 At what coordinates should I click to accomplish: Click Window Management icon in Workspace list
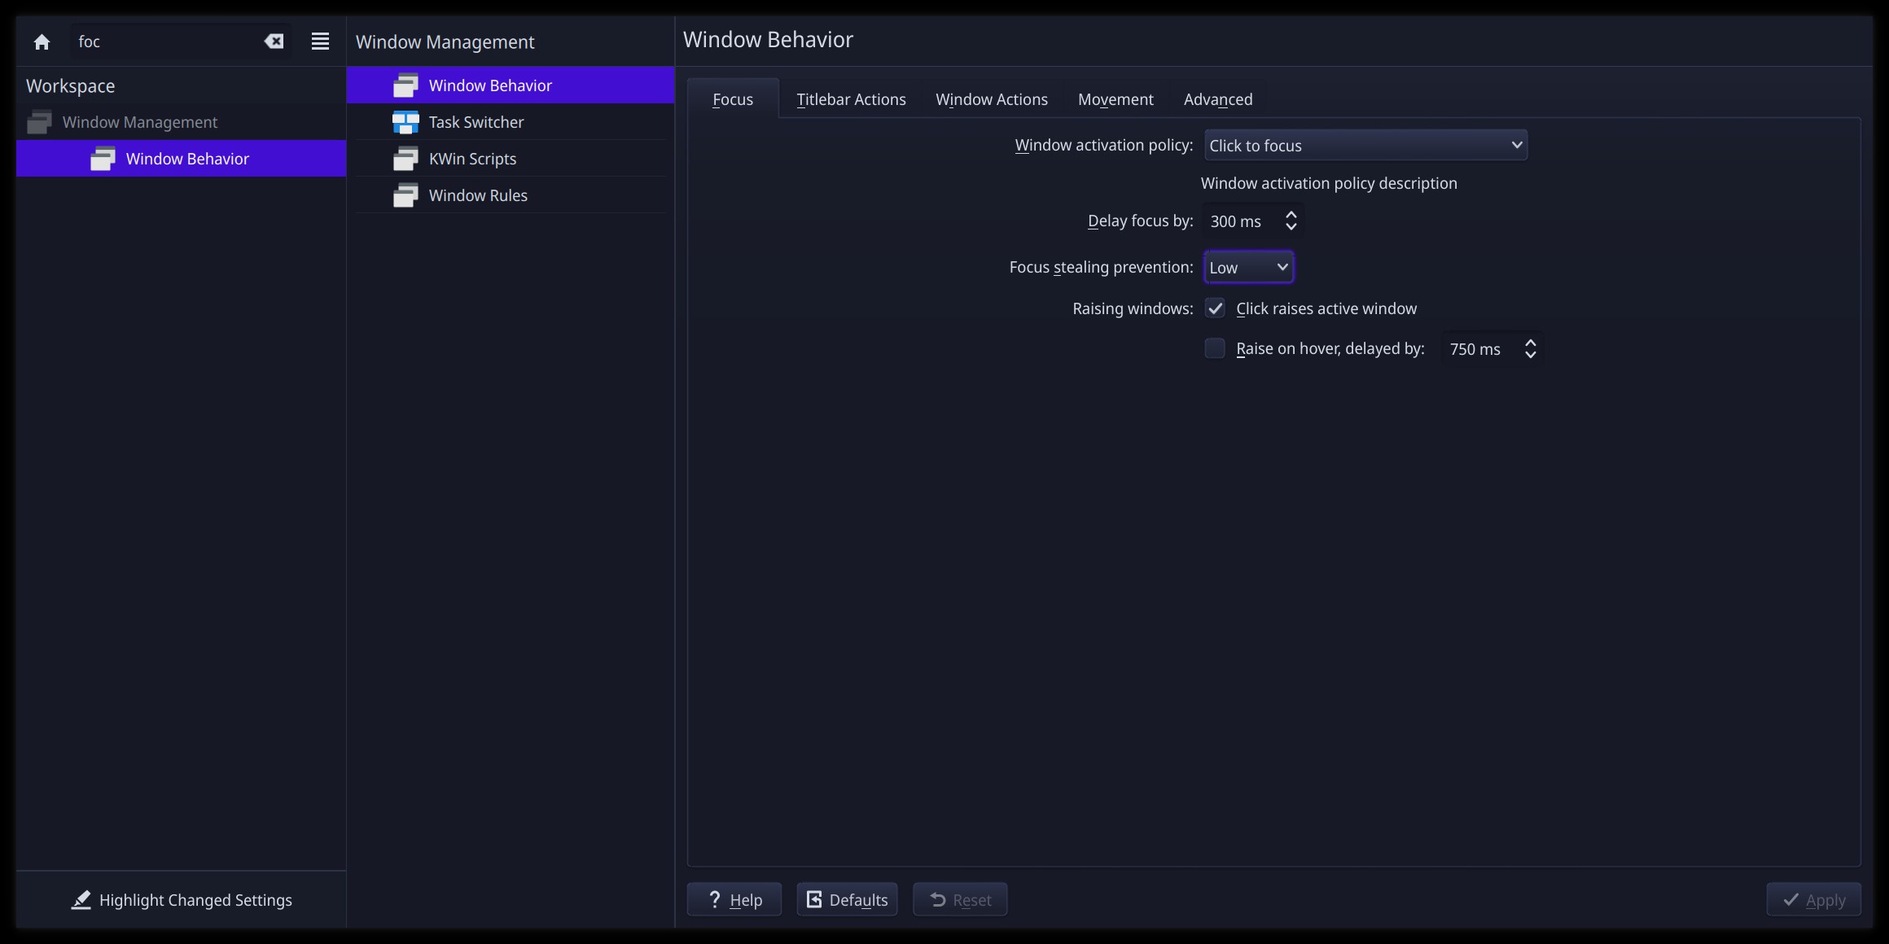[x=39, y=122]
